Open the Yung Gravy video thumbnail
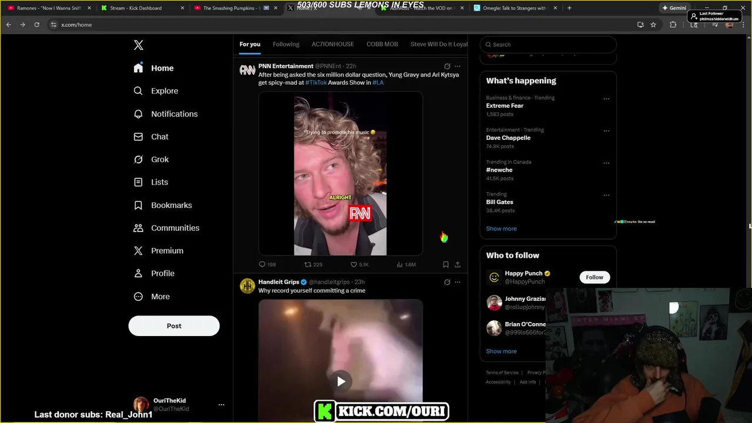Viewport: 752px width, 423px height. tap(341, 174)
